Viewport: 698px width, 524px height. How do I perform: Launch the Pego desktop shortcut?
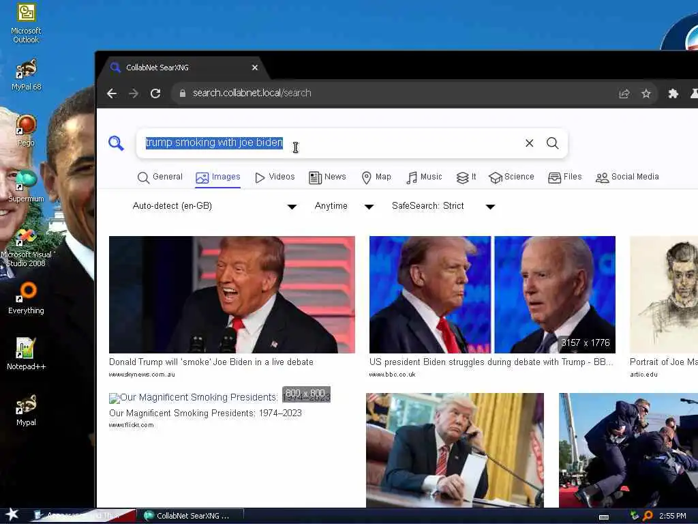tap(26, 130)
